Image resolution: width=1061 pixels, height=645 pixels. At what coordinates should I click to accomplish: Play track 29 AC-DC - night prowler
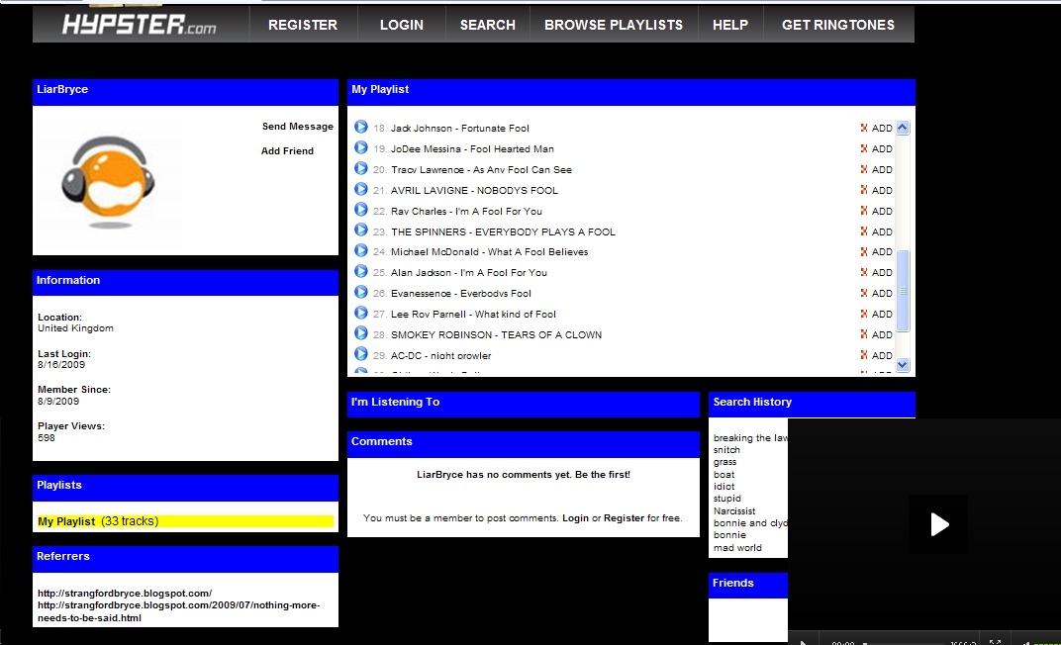[361, 354]
